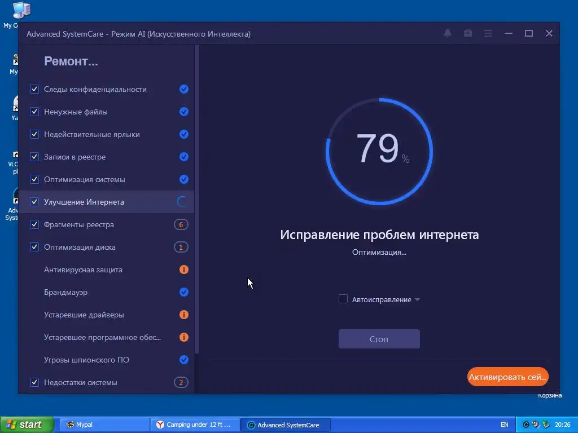Uncheck Записи в реестре checkbox

coord(34,157)
